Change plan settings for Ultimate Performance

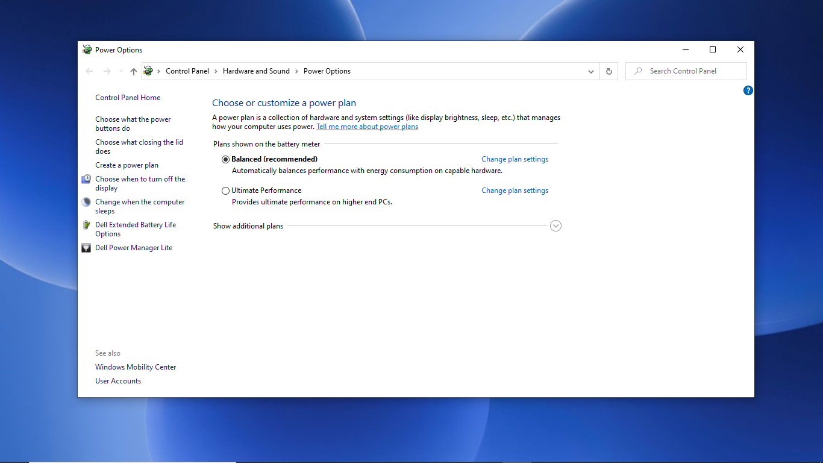(x=515, y=191)
